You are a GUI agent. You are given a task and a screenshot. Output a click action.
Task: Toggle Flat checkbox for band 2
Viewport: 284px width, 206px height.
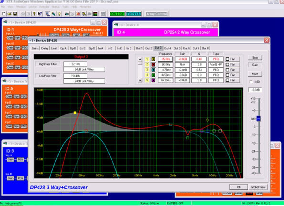(x=227, y=64)
